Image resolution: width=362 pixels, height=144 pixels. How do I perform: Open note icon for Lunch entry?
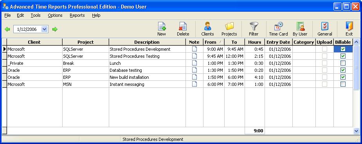click(195, 63)
